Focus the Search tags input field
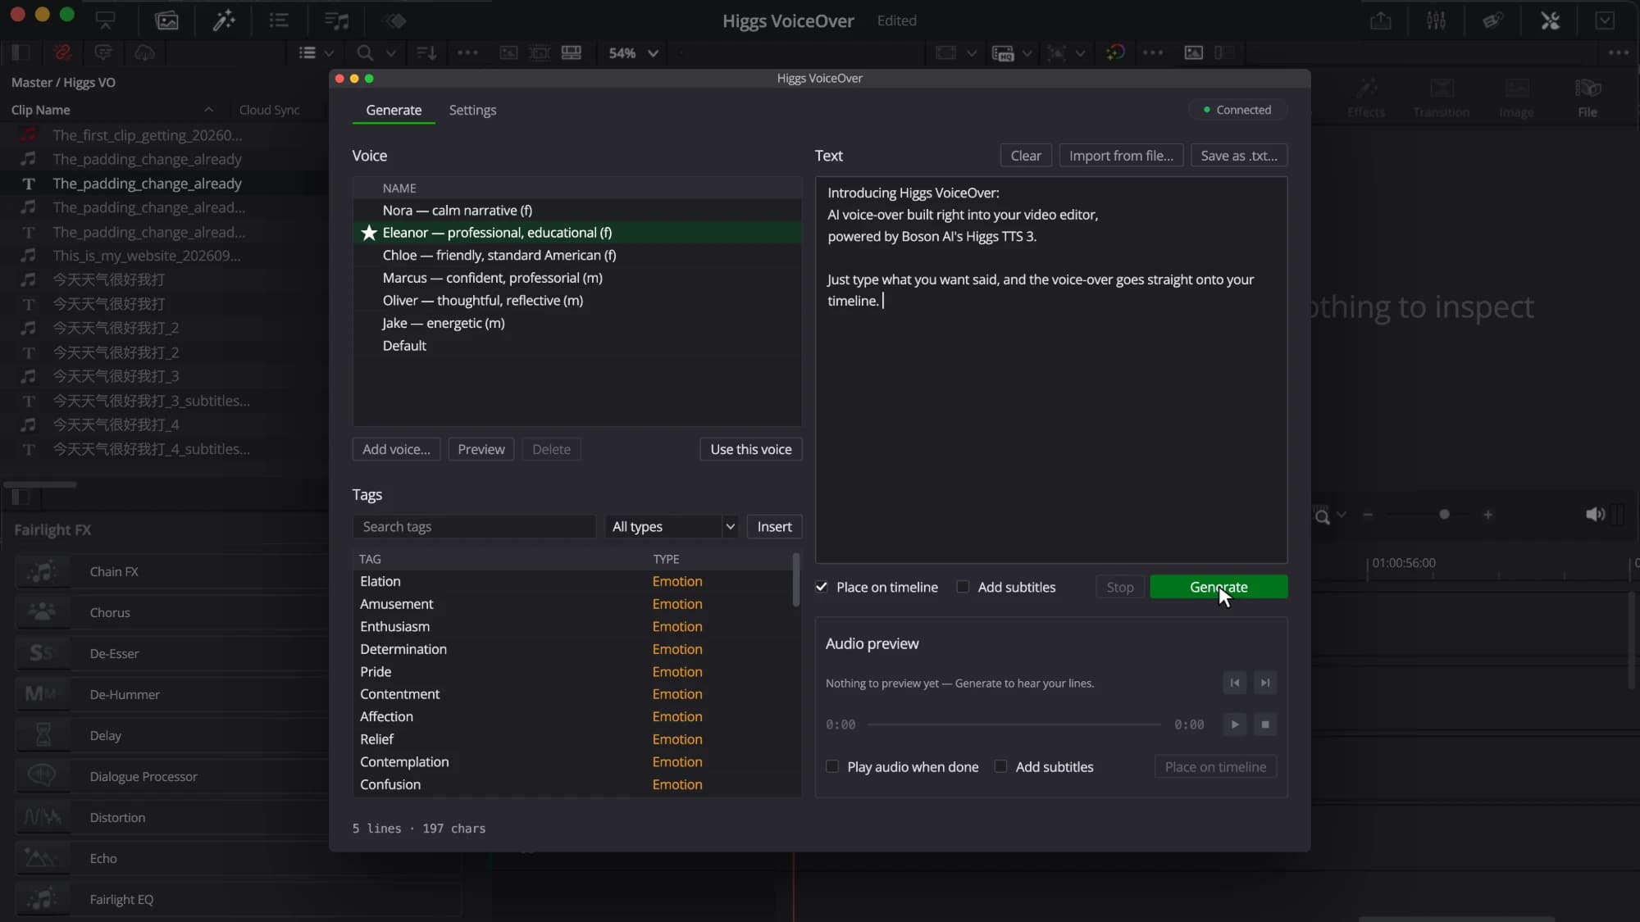 point(474,526)
